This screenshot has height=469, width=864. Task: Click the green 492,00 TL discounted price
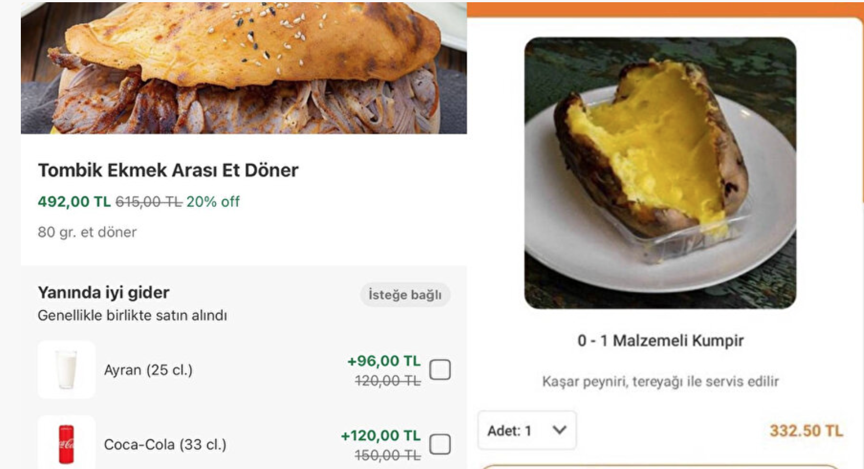pyautogui.click(x=74, y=202)
